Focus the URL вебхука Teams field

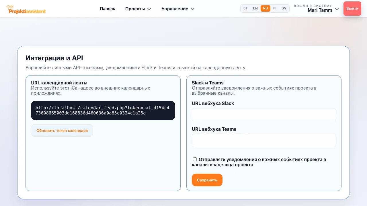(264, 140)
